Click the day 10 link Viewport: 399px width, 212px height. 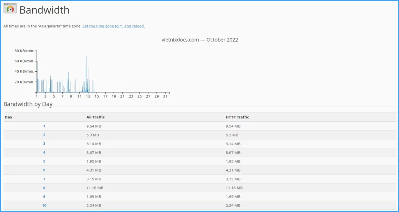[x=44, y=205]
